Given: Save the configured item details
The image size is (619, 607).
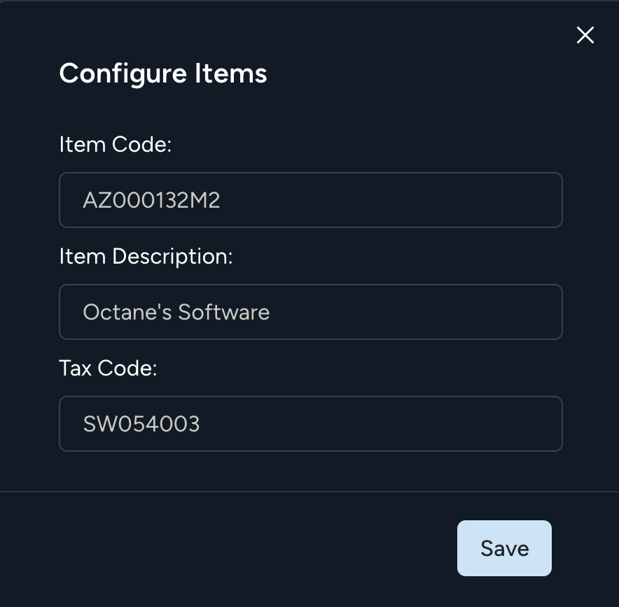Looking at the screenshot, I should coord(504,548).
